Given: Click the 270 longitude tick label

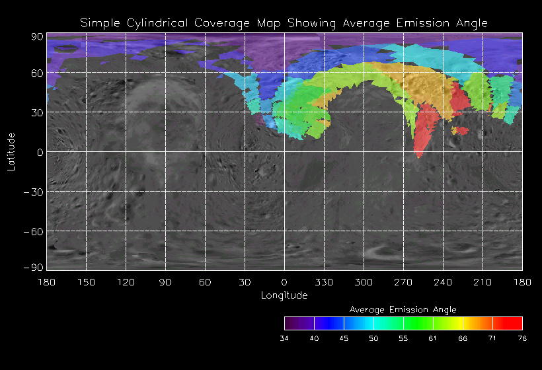Looking at the screenshot, I should (x=403, y=282).
